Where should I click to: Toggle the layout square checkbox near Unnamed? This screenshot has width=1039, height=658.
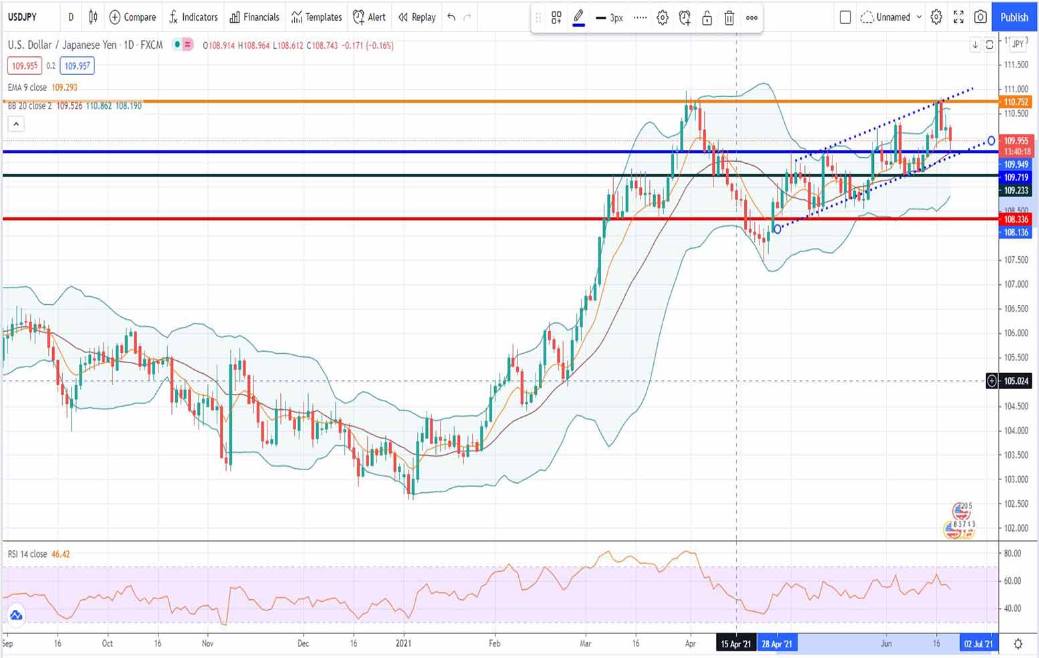click(845, 17)
